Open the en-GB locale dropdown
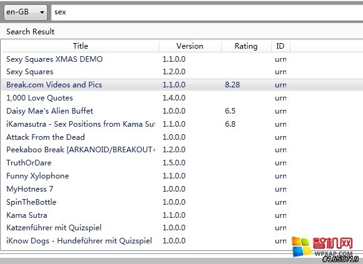The image size is (363, 264). (x=26, y=12)
